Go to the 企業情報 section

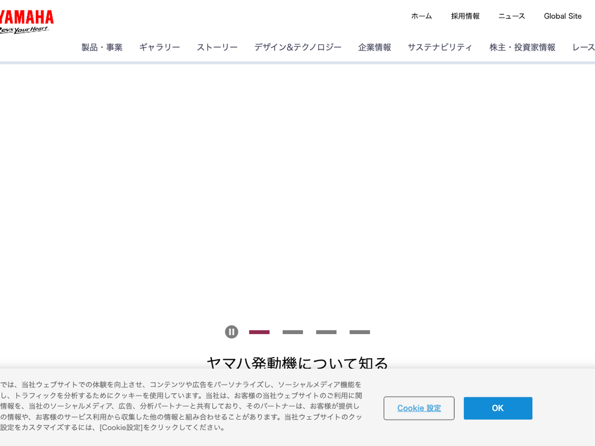click(374, 48)
